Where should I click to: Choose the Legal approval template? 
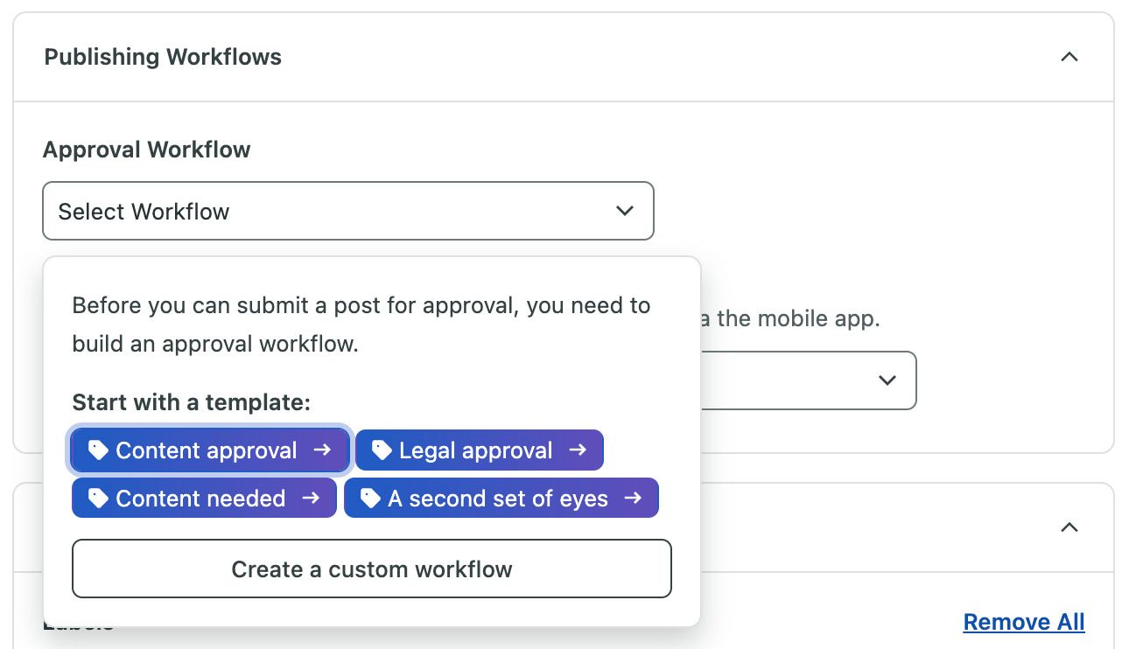[479, 450]
